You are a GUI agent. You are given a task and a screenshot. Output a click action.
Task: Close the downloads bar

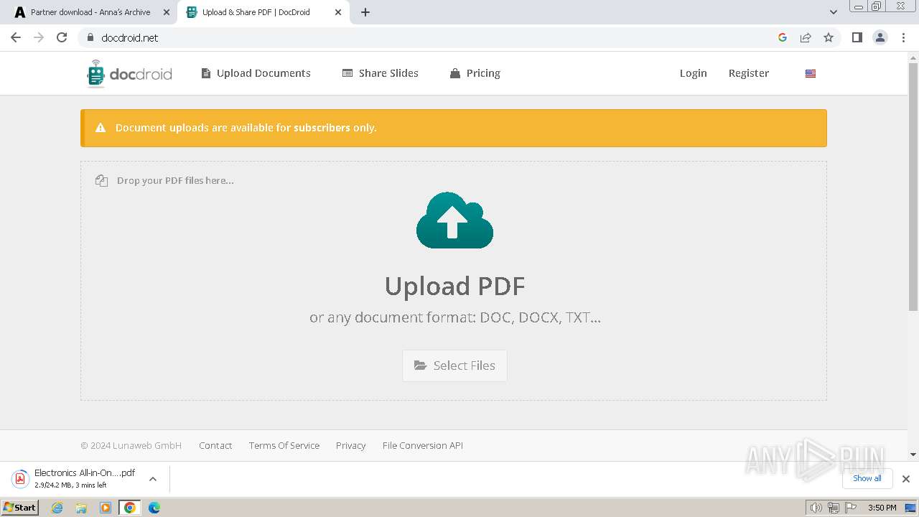coord(906,479)
